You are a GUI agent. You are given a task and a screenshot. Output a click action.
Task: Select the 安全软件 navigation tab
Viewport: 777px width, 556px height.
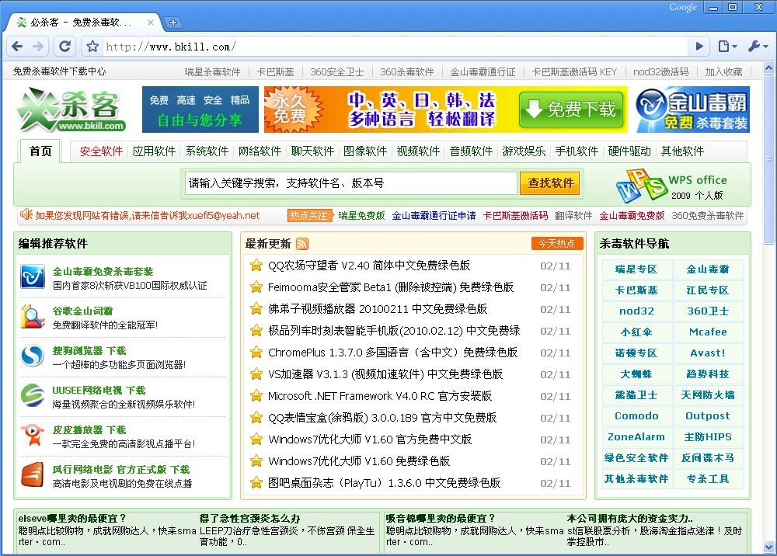[101, 151]
